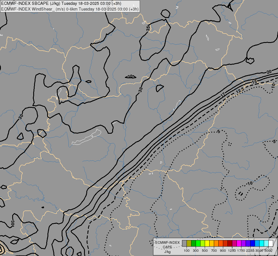Select the white swatch at the legend end
Viewport: 278px width, 256px height.
[271, 243]
